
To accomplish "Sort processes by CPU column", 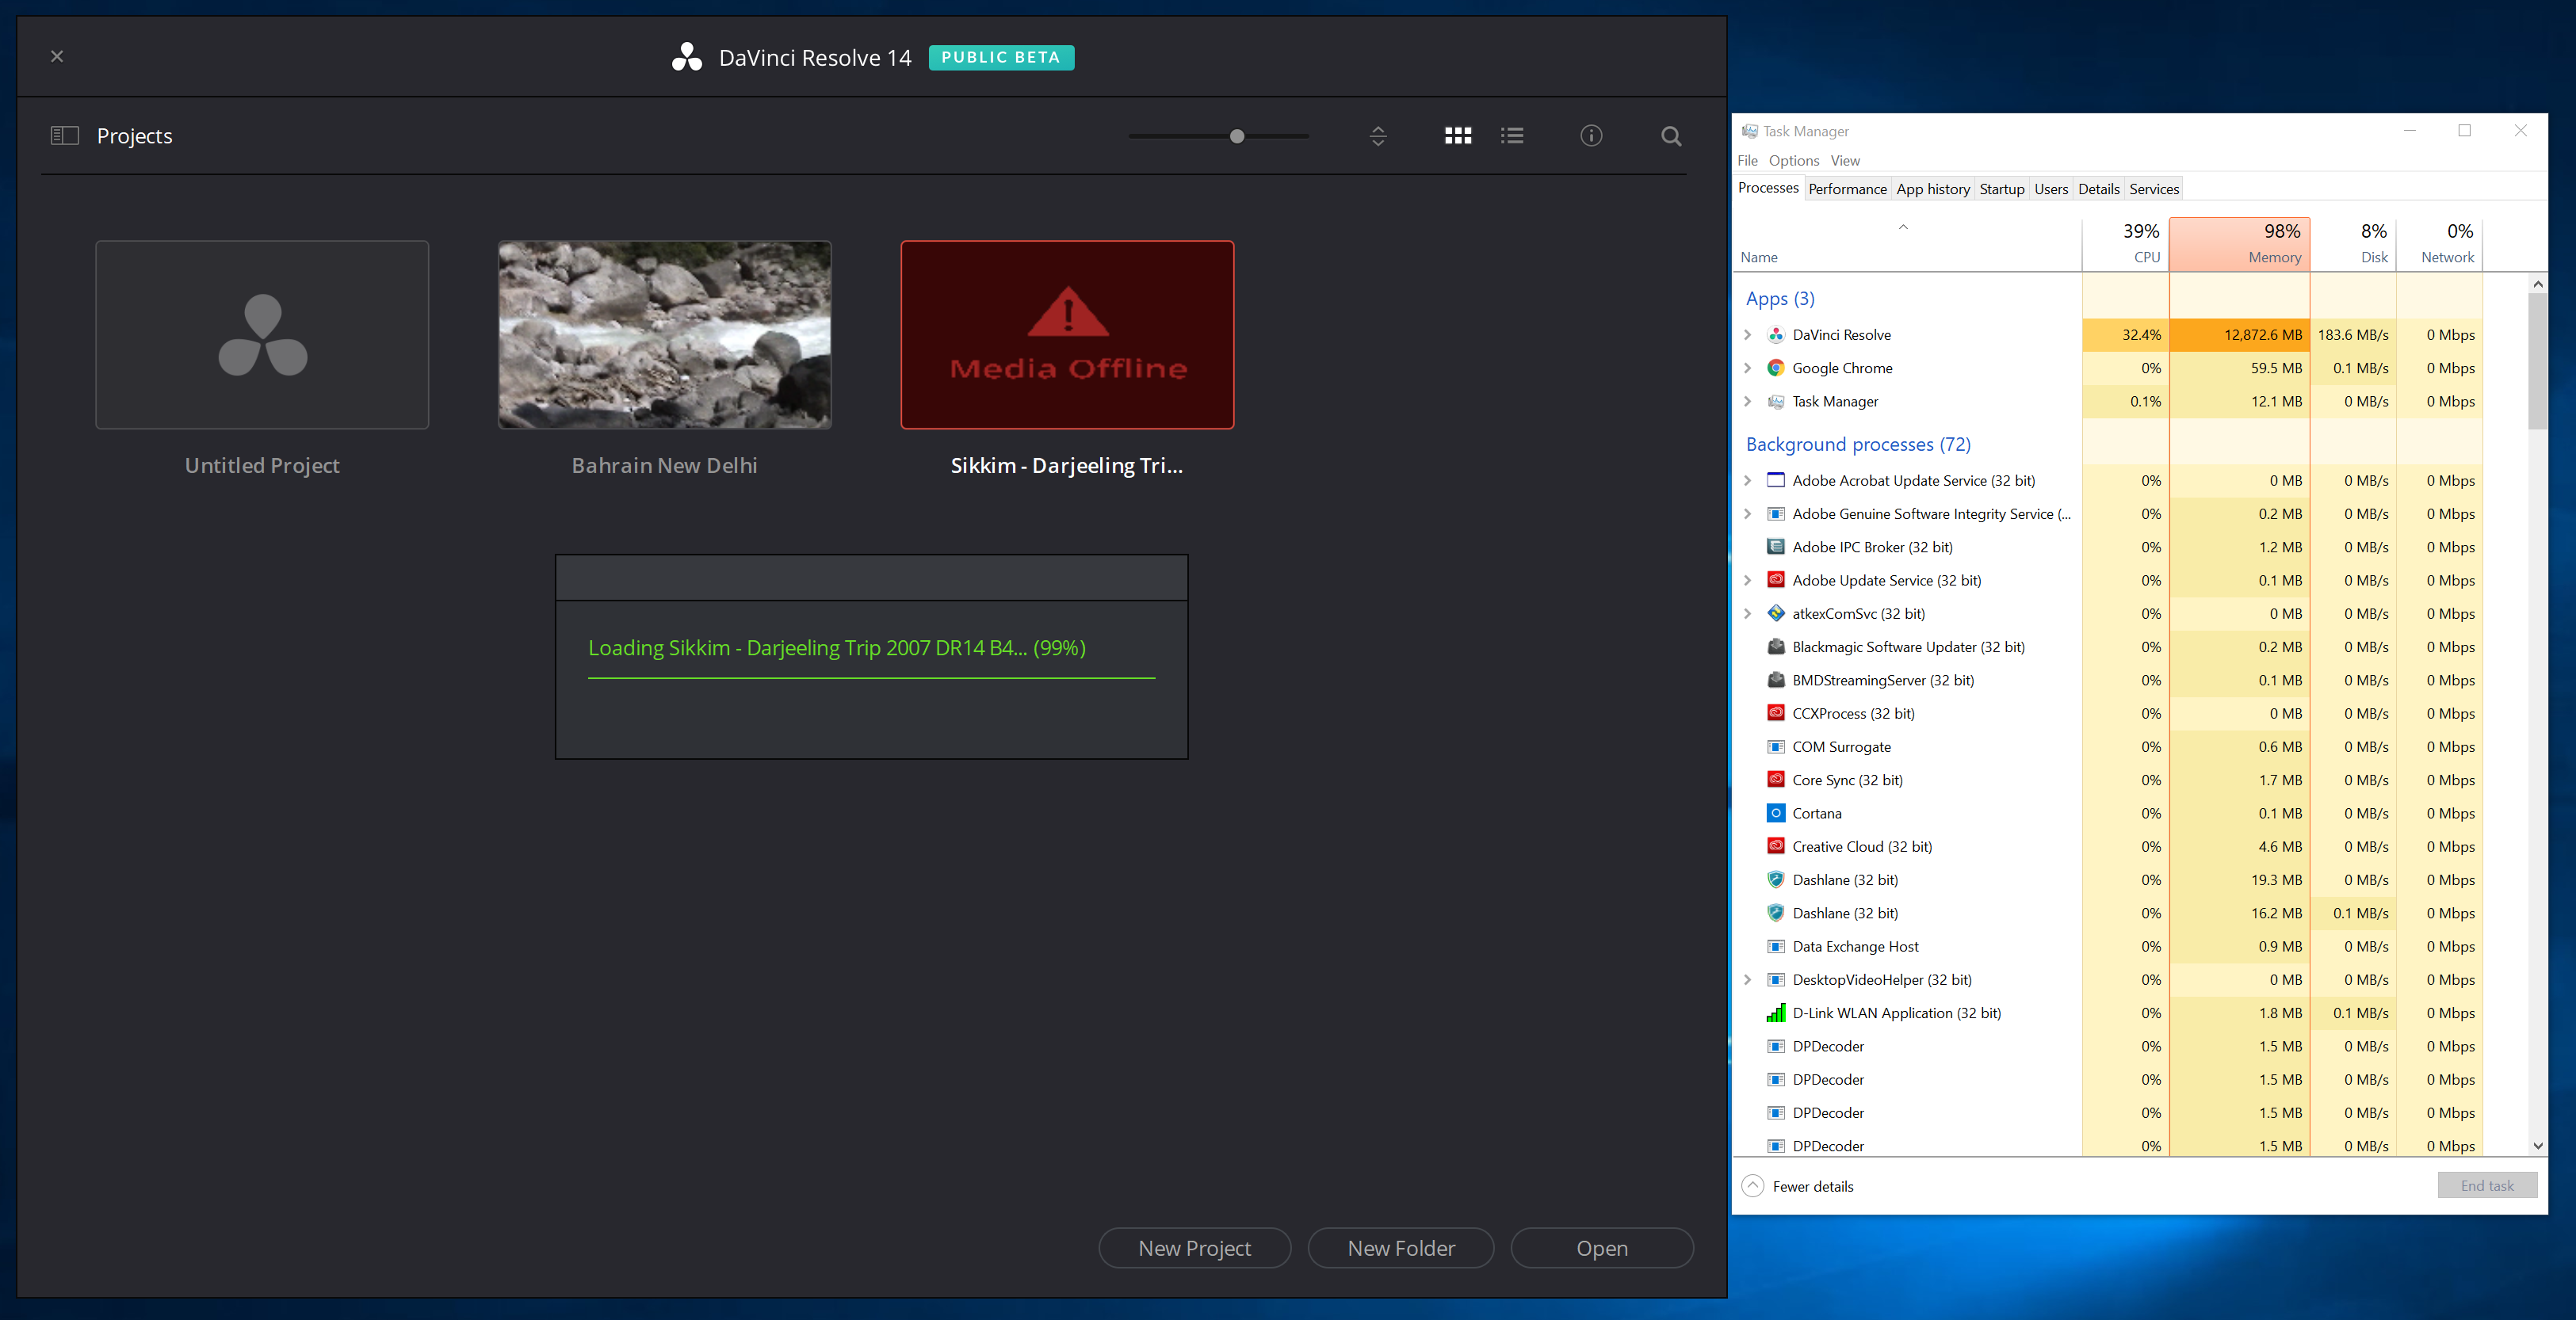I will pyautogui.click(x=2125, y=243).
